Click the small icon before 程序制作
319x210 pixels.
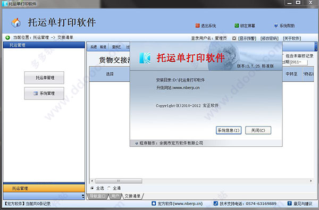coord(137,143)
